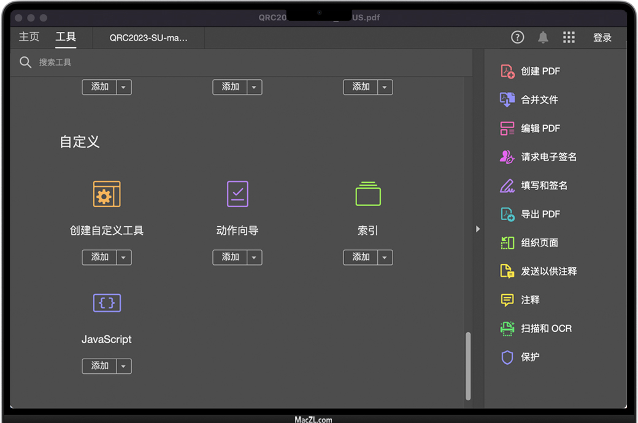
Task: Open 合并文件 from sidebar
Action: (539, 99)
